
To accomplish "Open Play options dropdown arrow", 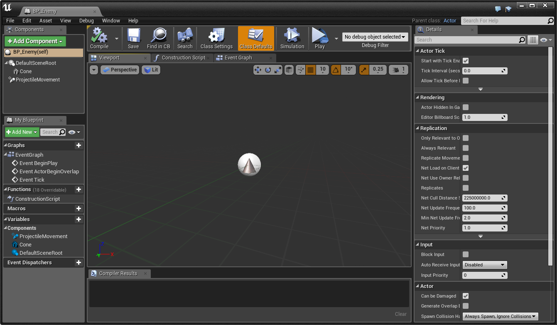I will (336, 38).
